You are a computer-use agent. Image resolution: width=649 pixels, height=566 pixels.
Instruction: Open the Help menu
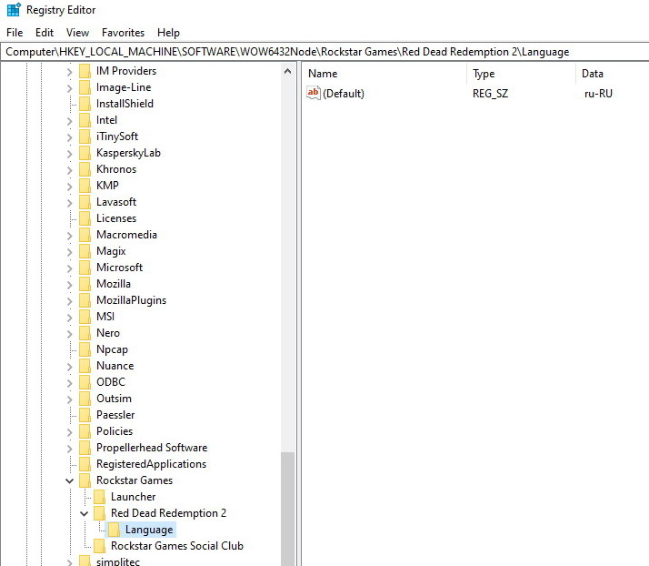pos(168,33)
